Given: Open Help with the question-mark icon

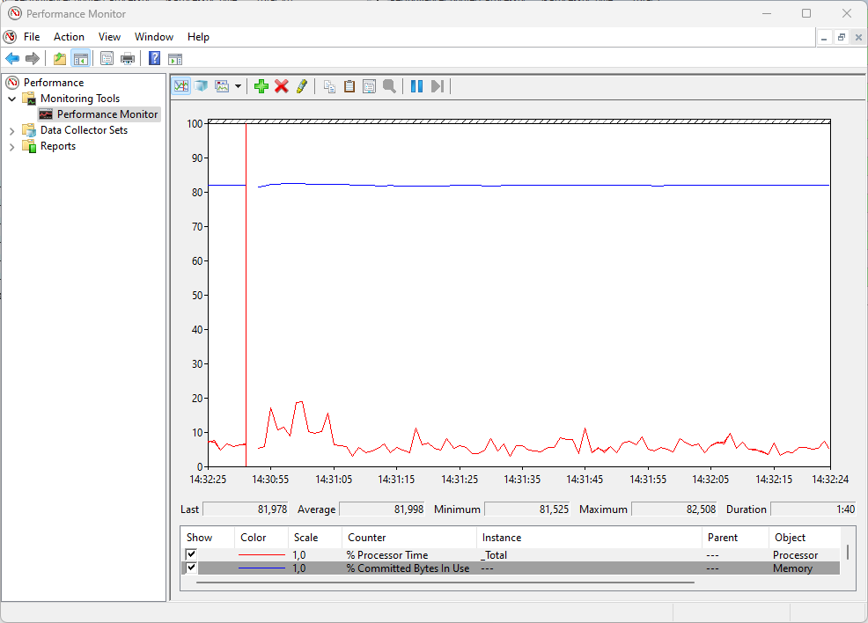Looking at the screenshot, I should click(x=154, y=58).
